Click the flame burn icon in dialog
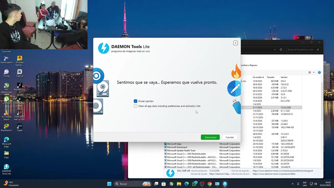Viewport: 334px width, 188px height. (x=236, y=71)
